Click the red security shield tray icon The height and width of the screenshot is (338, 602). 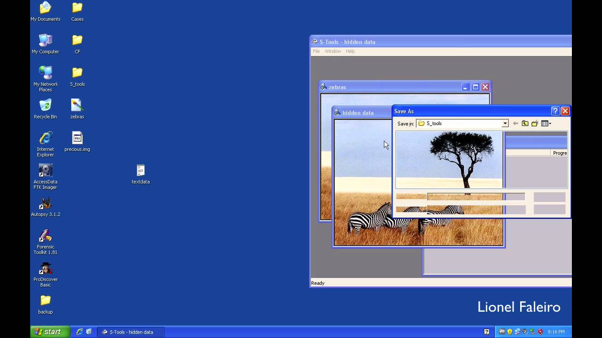[540, 332]
